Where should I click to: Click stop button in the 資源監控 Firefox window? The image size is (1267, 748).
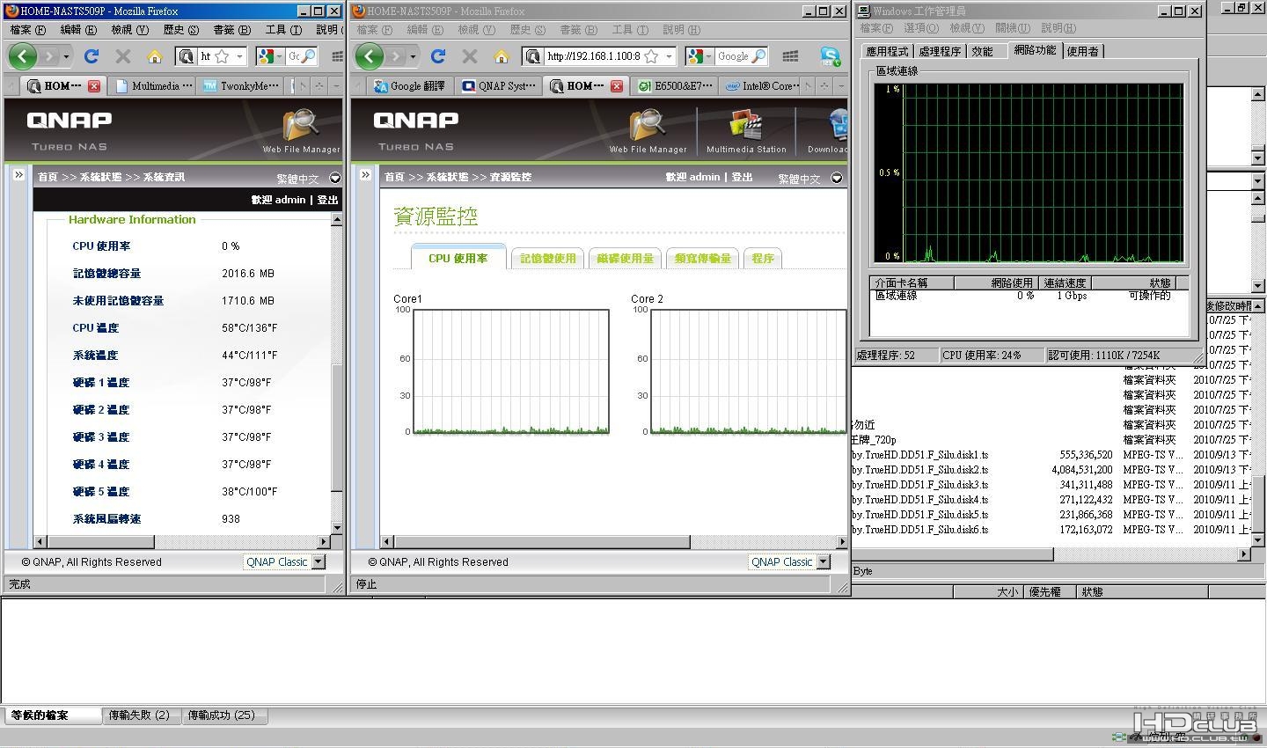click(470, 56)
